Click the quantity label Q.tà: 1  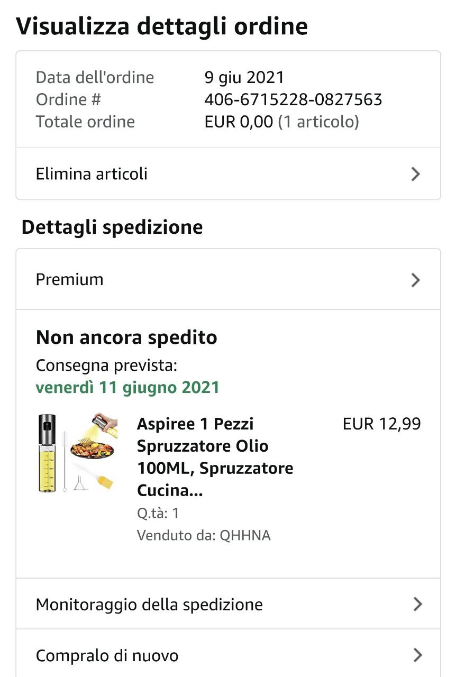(x=158, y=513)
